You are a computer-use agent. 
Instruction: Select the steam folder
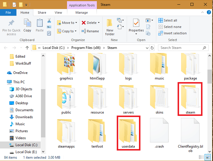190,99
